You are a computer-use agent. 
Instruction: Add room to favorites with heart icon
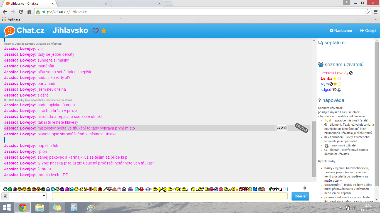click(96, 31)
